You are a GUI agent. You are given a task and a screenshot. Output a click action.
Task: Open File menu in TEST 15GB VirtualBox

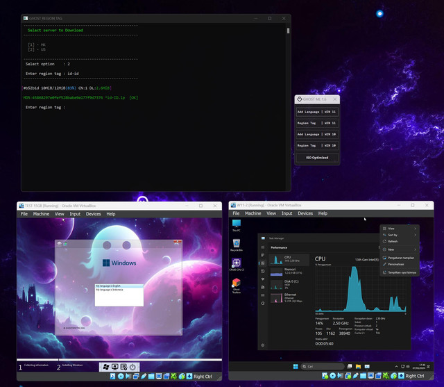click(24, 214)
